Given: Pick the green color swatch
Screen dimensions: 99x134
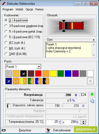Looking at the screenshot, I should click(61, 74).
